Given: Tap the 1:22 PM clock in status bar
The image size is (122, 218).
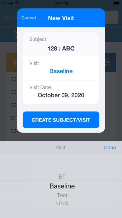Looking at the screenshot, I should click(x=61, y=3).
